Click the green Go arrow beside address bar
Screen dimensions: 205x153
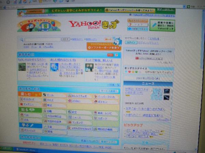[x=188, y=6]
